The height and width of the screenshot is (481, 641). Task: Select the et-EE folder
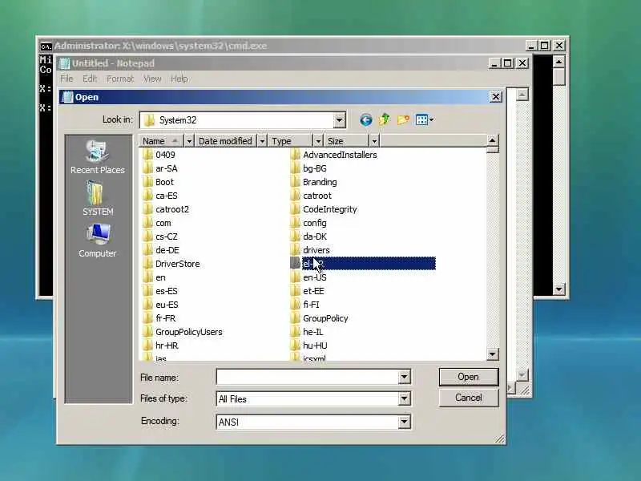tap(308, 291)
